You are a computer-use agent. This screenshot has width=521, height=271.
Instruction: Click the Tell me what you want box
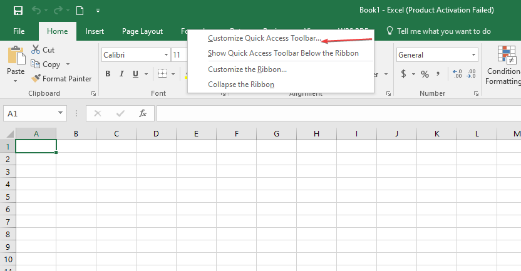443,31
